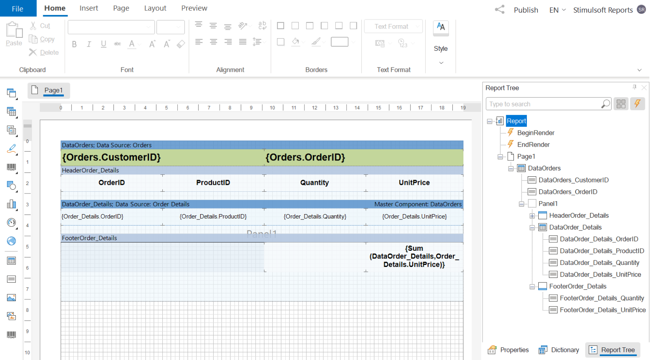This screenshot has height=360, width=651.
Task: Select DataOrder_Details_Quantity in the tree
Action: [x=599, y=263]
